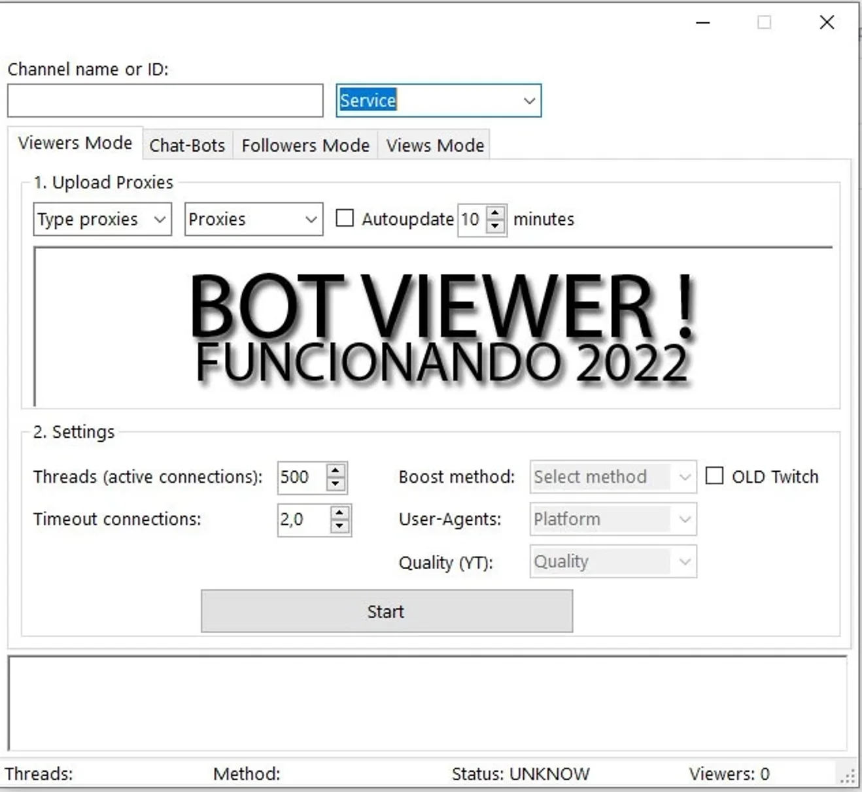The height and width of the screenshot is (792, 862).
Task: Click the Autoupdate minutes value field
Action: (x=472, y=220)
